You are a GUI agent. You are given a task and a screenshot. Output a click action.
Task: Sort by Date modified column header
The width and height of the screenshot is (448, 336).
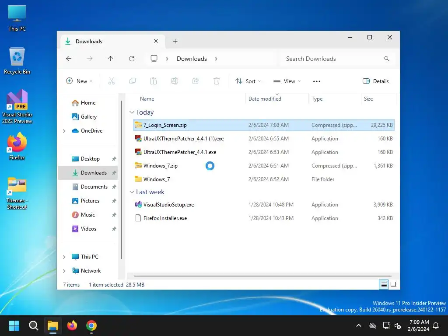pos(265,99)
